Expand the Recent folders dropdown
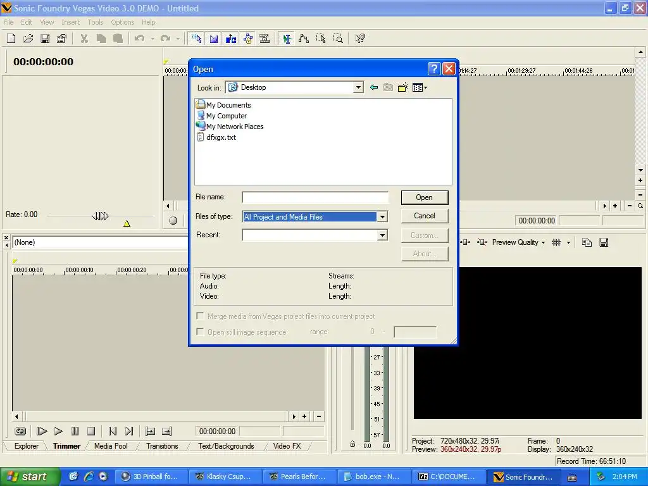648x486 pixels. pyautogui.click(x=382, y=235)
